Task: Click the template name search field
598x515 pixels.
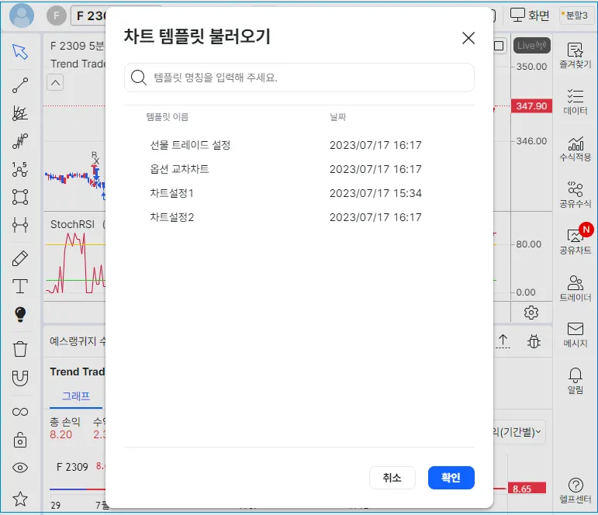Action: (299, 78)
